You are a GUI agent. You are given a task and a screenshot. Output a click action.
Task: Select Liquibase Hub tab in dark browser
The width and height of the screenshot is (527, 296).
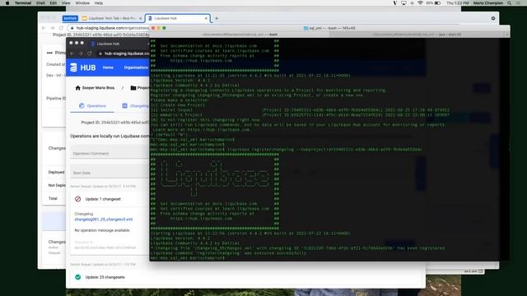(x=108, y=44)
